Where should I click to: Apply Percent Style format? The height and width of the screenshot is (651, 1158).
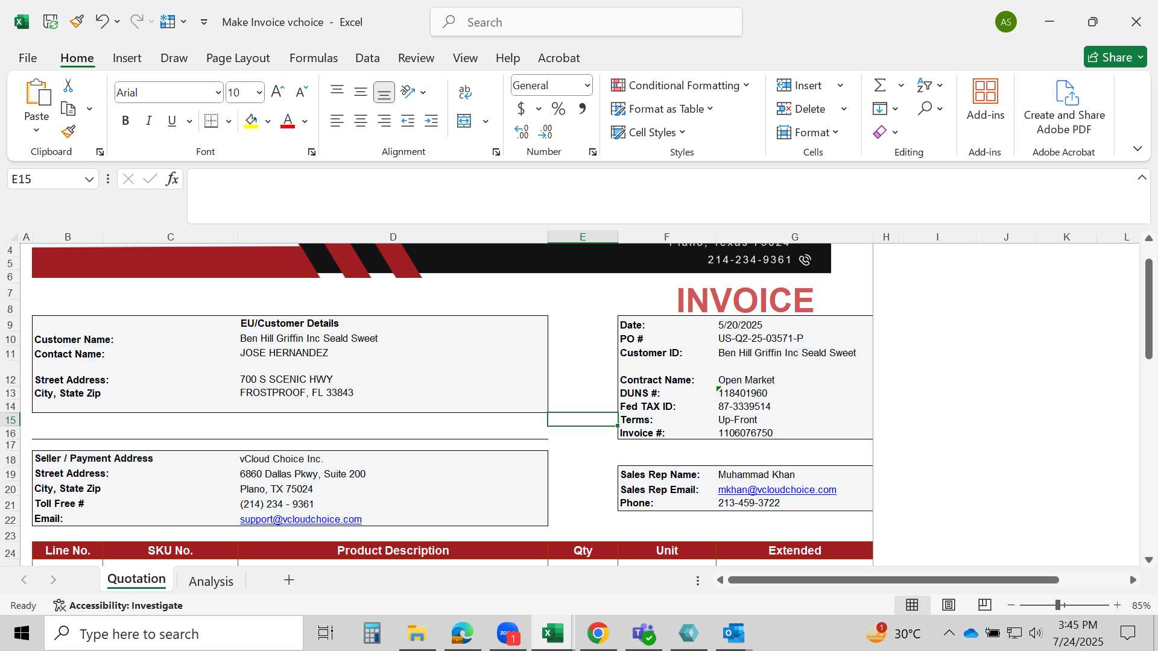[558, 108]
